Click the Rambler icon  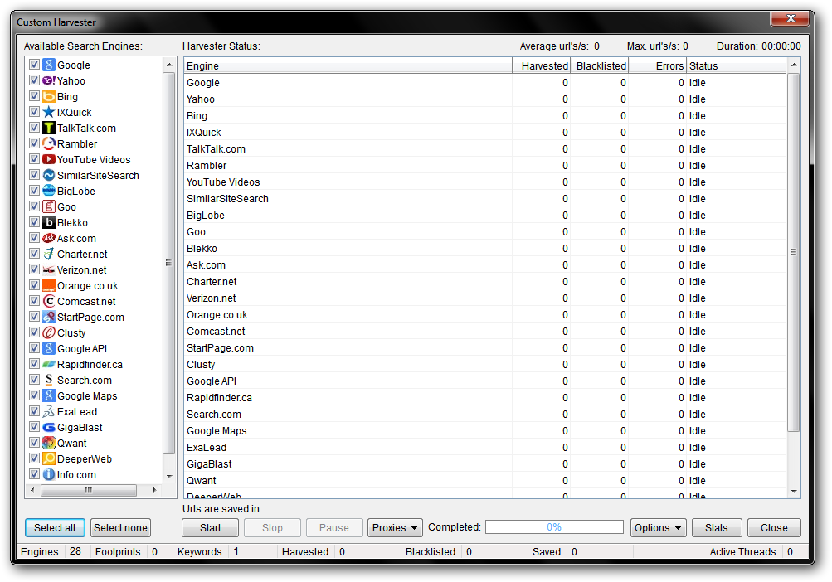click(49, 143)
